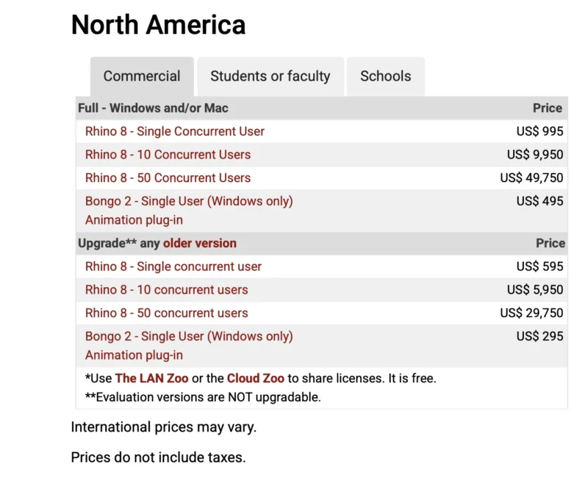
Task: Follow the 'older version' link
Action: 200,243
